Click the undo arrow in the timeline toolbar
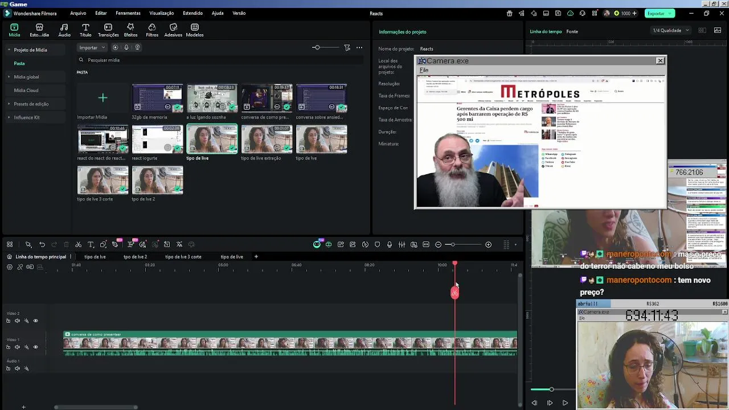Viewport: 729px width, 410px height. point(42,244)
